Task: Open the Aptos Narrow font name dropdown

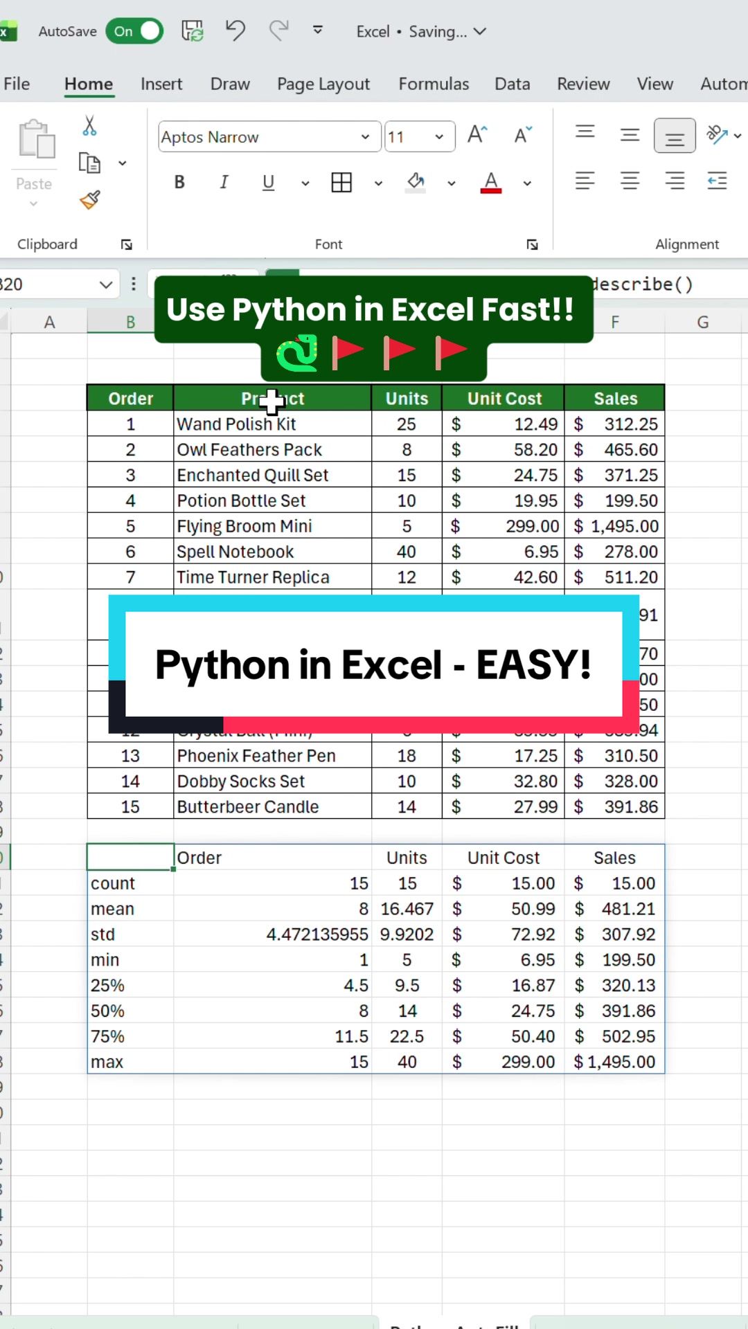Action: [x=365, y=137]
